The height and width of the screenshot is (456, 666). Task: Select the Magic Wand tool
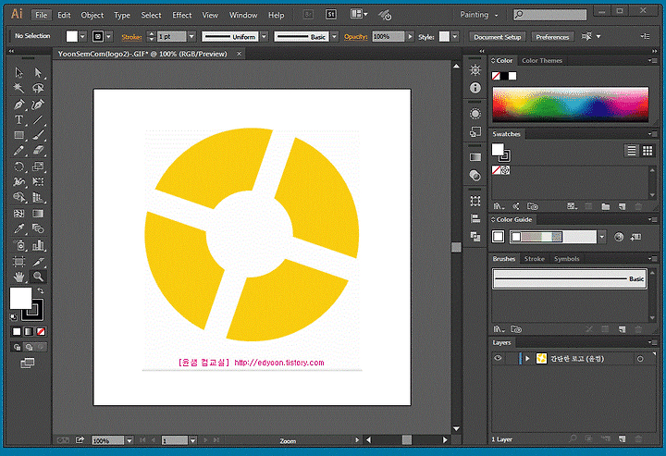[x=18, y=88]
